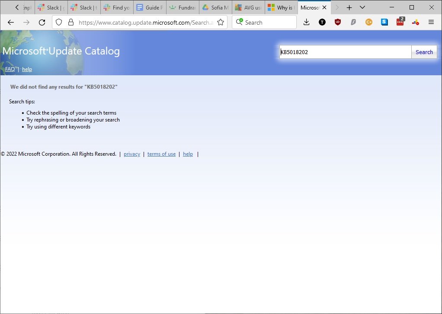Open the help link in footer
The width and height of the screenshot is (442, 314).
(188, 154)
